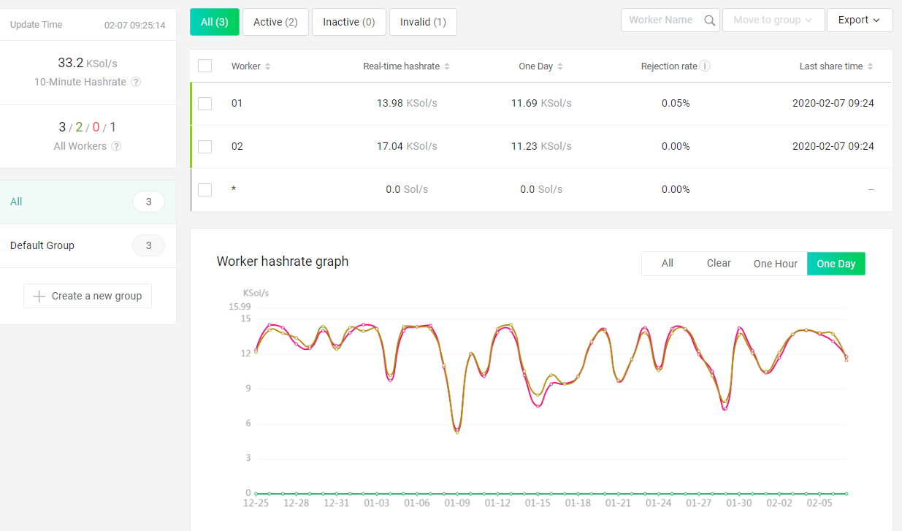Click Clear on the hashrate graph

click(719, 264)
